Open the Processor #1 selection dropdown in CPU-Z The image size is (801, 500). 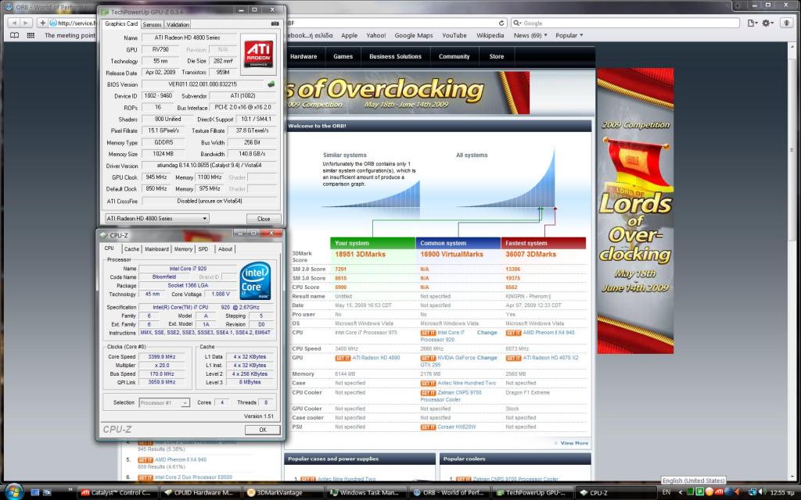point(164,402)
